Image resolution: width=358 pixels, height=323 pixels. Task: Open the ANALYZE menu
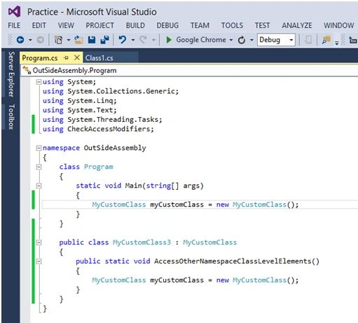(297, 25)
